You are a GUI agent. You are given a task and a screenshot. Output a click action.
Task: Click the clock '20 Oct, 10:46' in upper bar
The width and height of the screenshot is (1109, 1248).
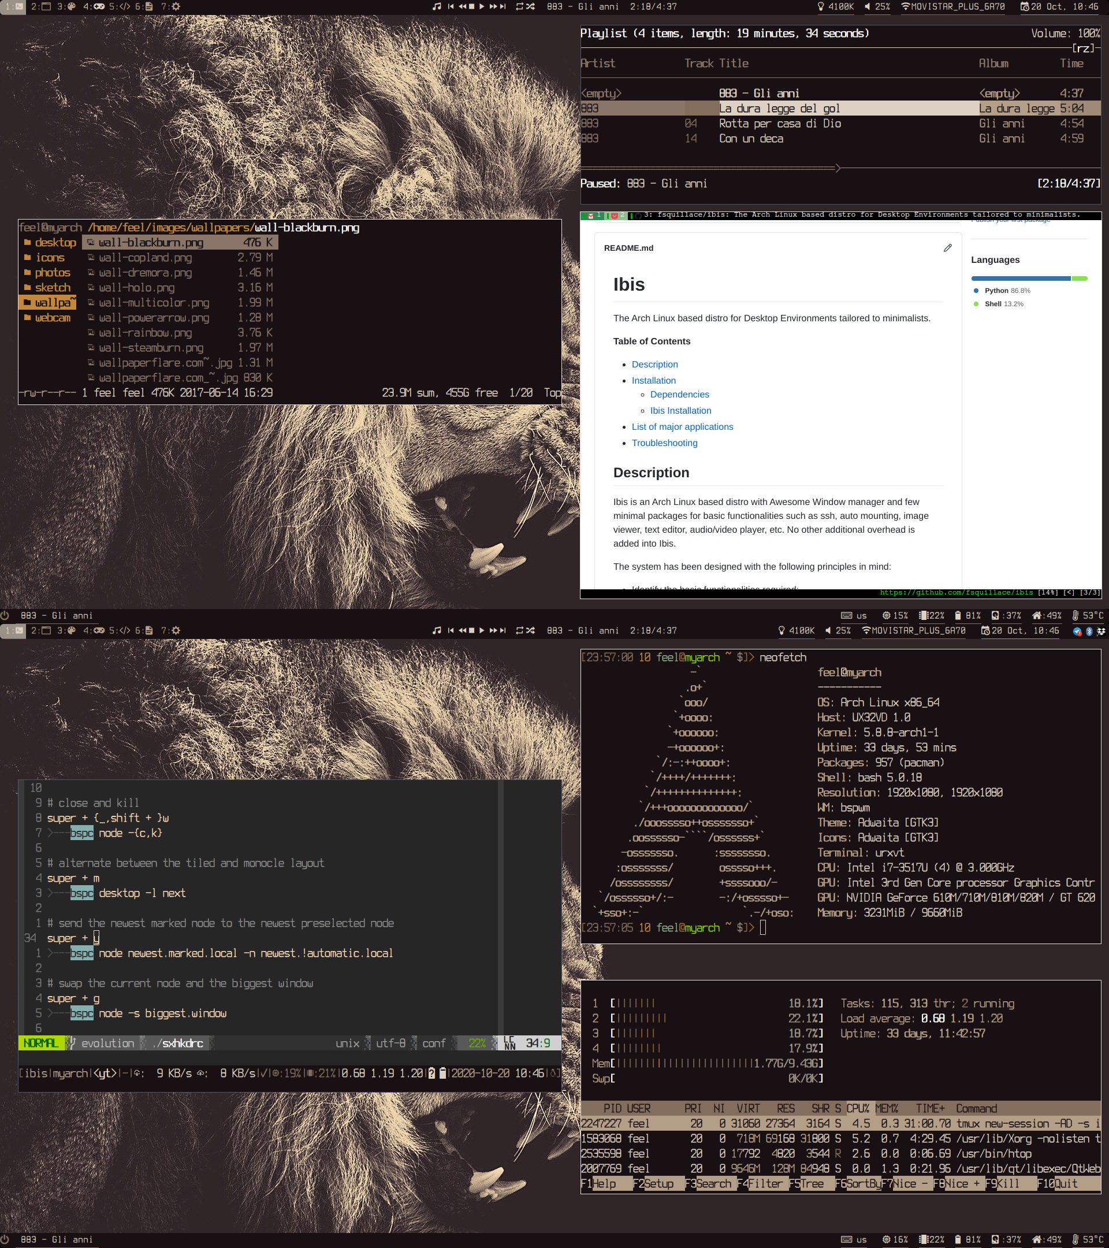pyautogui.click(x=1059, y=7)
